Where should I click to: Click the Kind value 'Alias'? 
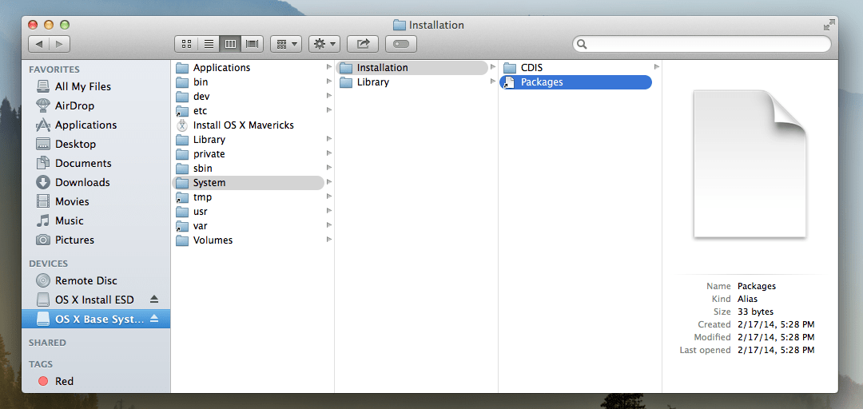pos(747,299)
